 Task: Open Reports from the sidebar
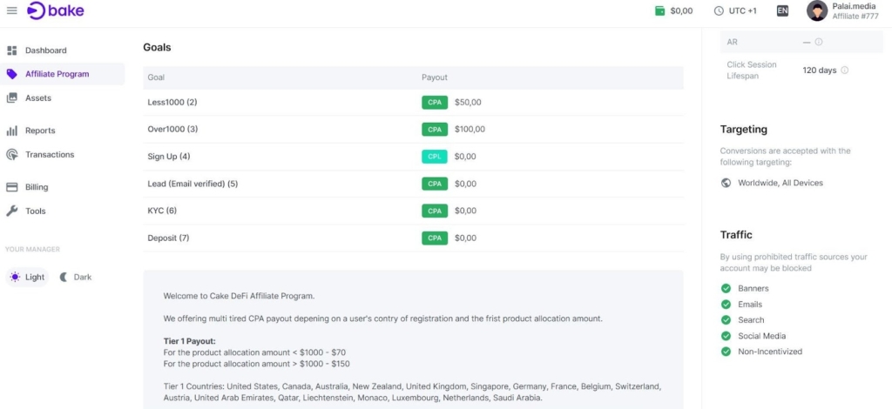40,131
